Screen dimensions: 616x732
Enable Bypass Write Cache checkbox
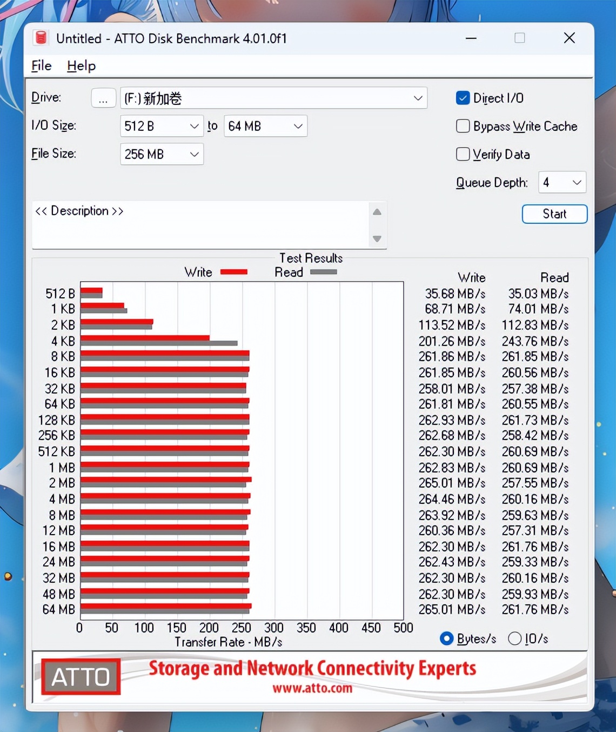coord(463,126)
